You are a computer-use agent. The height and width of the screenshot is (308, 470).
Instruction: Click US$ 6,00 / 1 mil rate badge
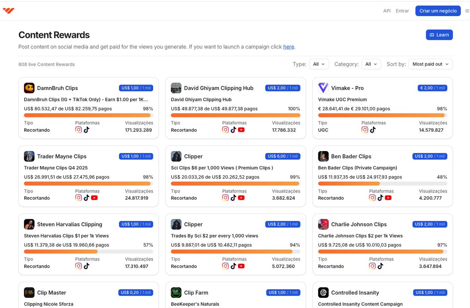click(283, 156)
